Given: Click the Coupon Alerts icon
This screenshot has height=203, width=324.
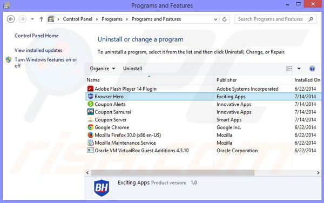Looking at the screenshot, I should [90, 104].
